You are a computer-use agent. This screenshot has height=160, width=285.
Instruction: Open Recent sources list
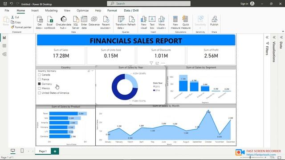pos(106,23)
